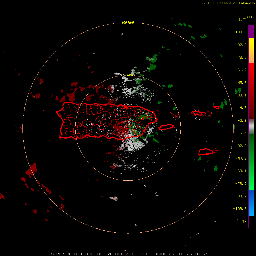Select the -63.1 scale value
Screen dimensions: 256x256
(x=241, y=171)
